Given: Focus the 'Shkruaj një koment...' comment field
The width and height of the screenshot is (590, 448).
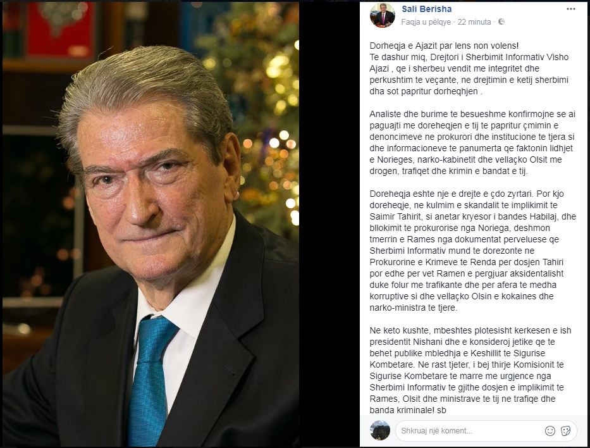Looking at the screenshot, I should (467, 431).
